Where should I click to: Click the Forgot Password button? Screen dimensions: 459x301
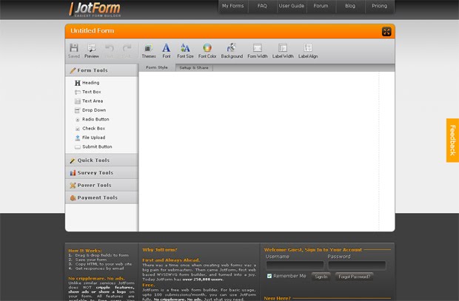tap(354, 277)
